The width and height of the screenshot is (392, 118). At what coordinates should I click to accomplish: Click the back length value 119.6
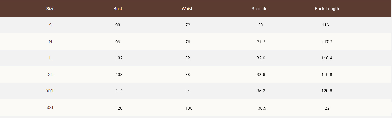tap(327, 75)
